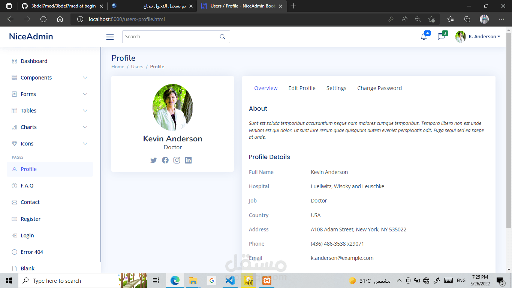This screenshot has width=512, height=288.
Task: Open the messages chat icon
Action: click(x=441, y=37)
